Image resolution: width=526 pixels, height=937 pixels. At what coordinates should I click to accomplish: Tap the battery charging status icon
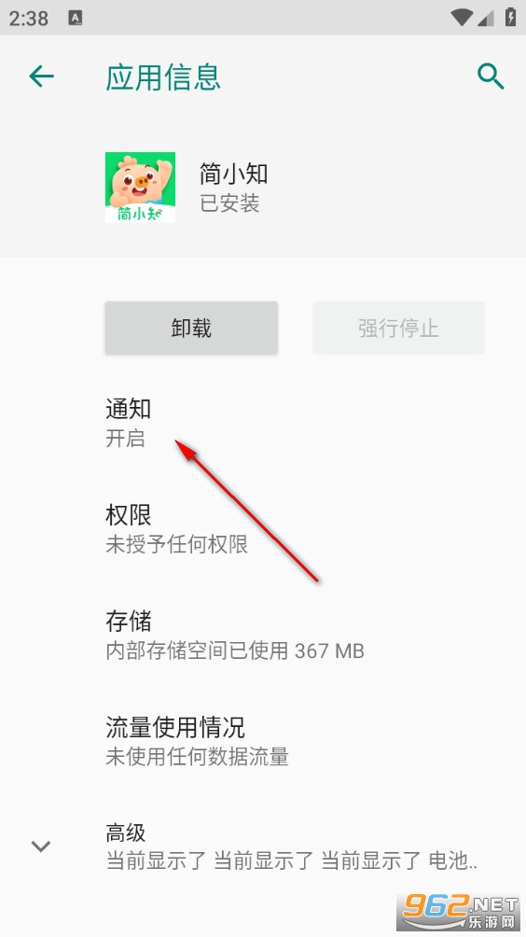(510, 18)
